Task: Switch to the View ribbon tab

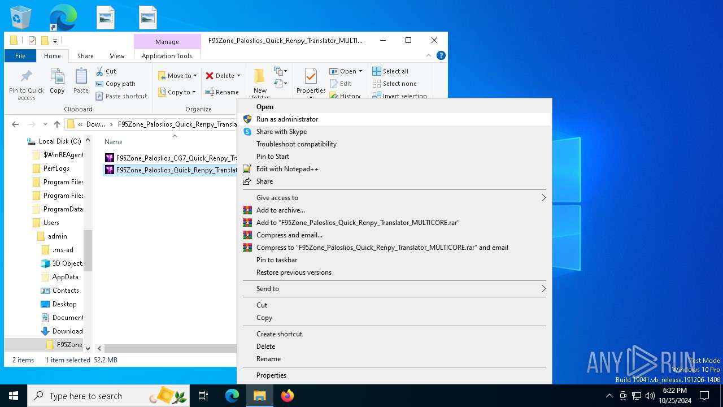Action: (x=117, y=56)
